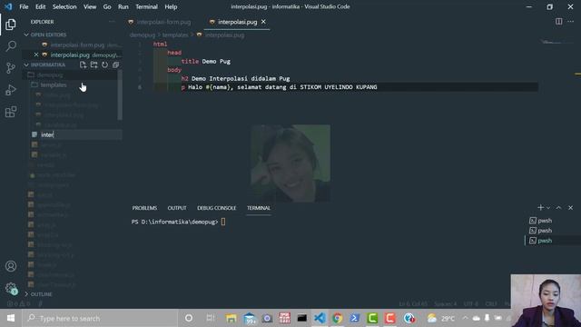The height and width of the screenshot is (327, 581).
Task: Open the Help menu
Action: pyautogui.click(x=171, y=6)
